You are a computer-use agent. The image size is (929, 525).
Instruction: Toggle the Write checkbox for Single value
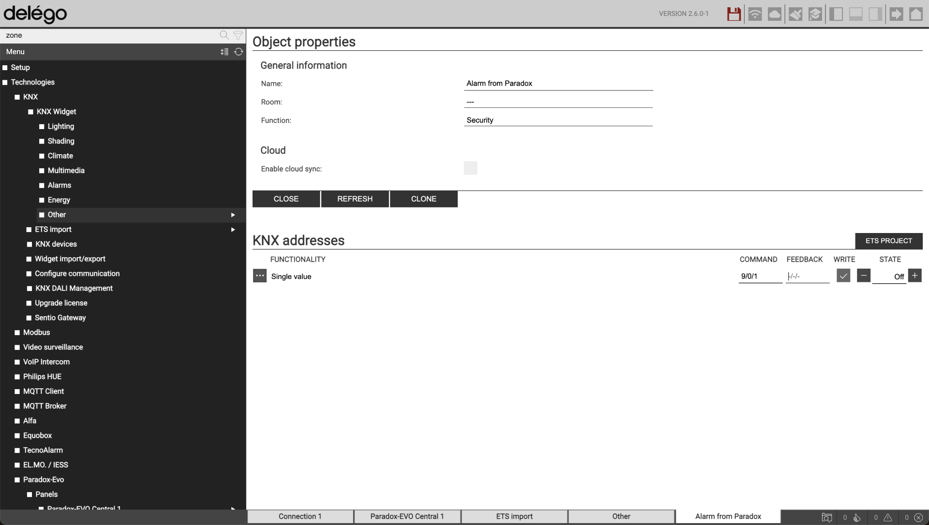[843, 276]
